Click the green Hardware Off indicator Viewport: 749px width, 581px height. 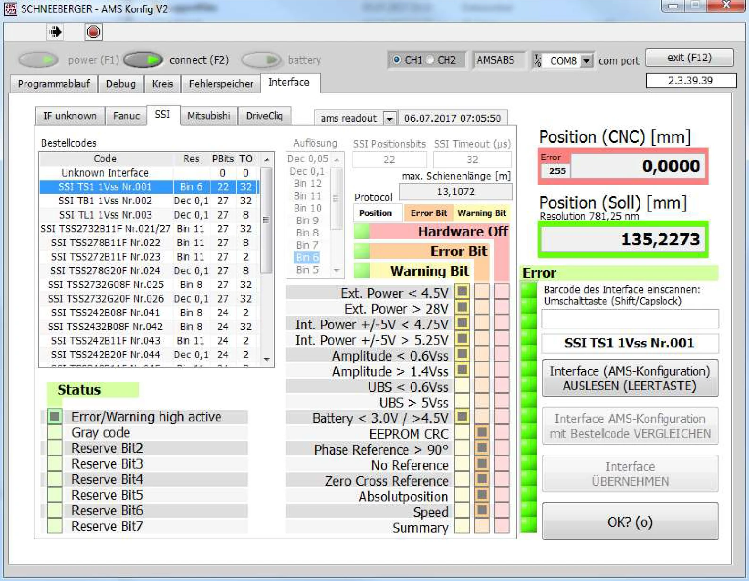pyautogui.click(x=362, y=231)
